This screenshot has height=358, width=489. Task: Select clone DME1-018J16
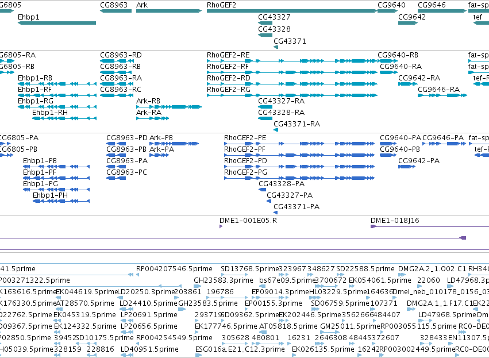pos(430,226)
